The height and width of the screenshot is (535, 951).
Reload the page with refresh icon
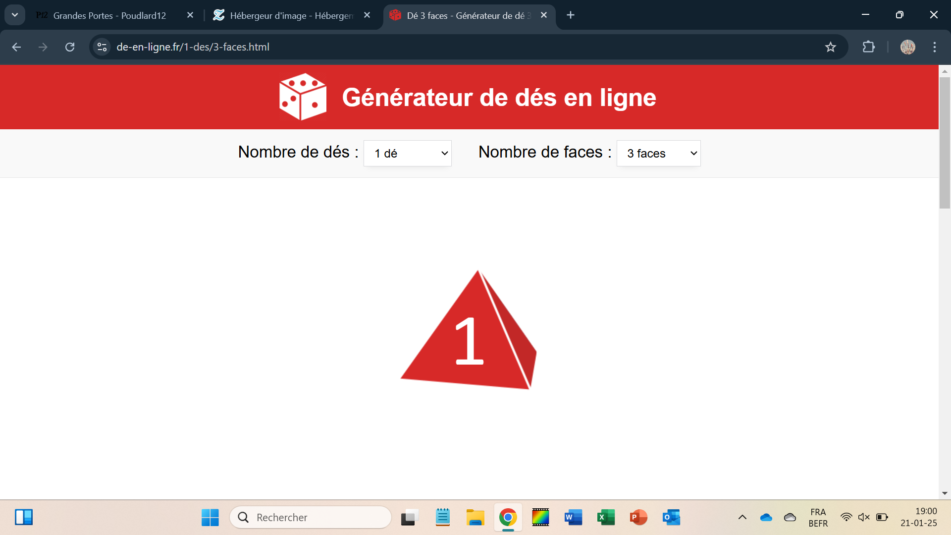point(70,47)
